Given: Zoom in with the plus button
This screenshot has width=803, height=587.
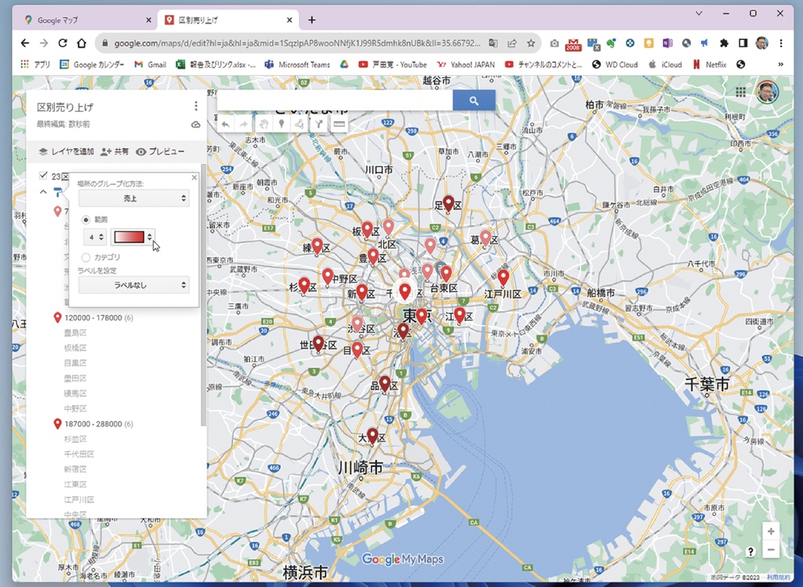Looking at the screenshot, I should pos(771,531).
